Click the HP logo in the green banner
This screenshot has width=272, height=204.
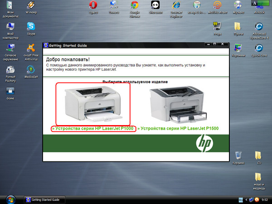204,143
